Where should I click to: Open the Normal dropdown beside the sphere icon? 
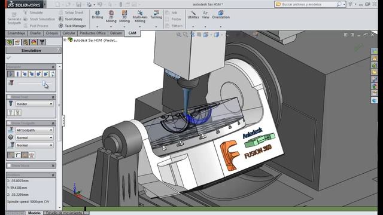pos(35,138)
